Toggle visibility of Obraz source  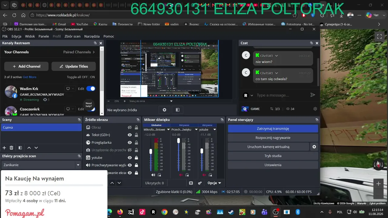pyautogui.click(x=130, y=127)
